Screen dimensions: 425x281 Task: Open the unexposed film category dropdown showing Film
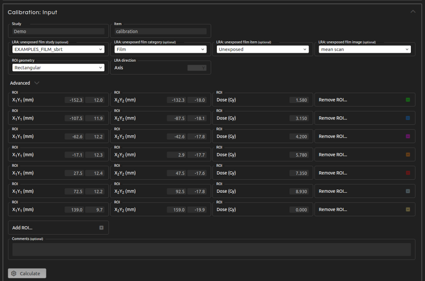pyautogui.click(x=161, y=49)
